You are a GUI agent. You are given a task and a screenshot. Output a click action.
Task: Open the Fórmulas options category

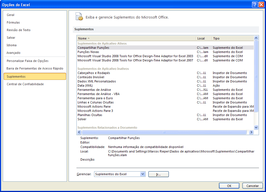(x=13, y=22)
